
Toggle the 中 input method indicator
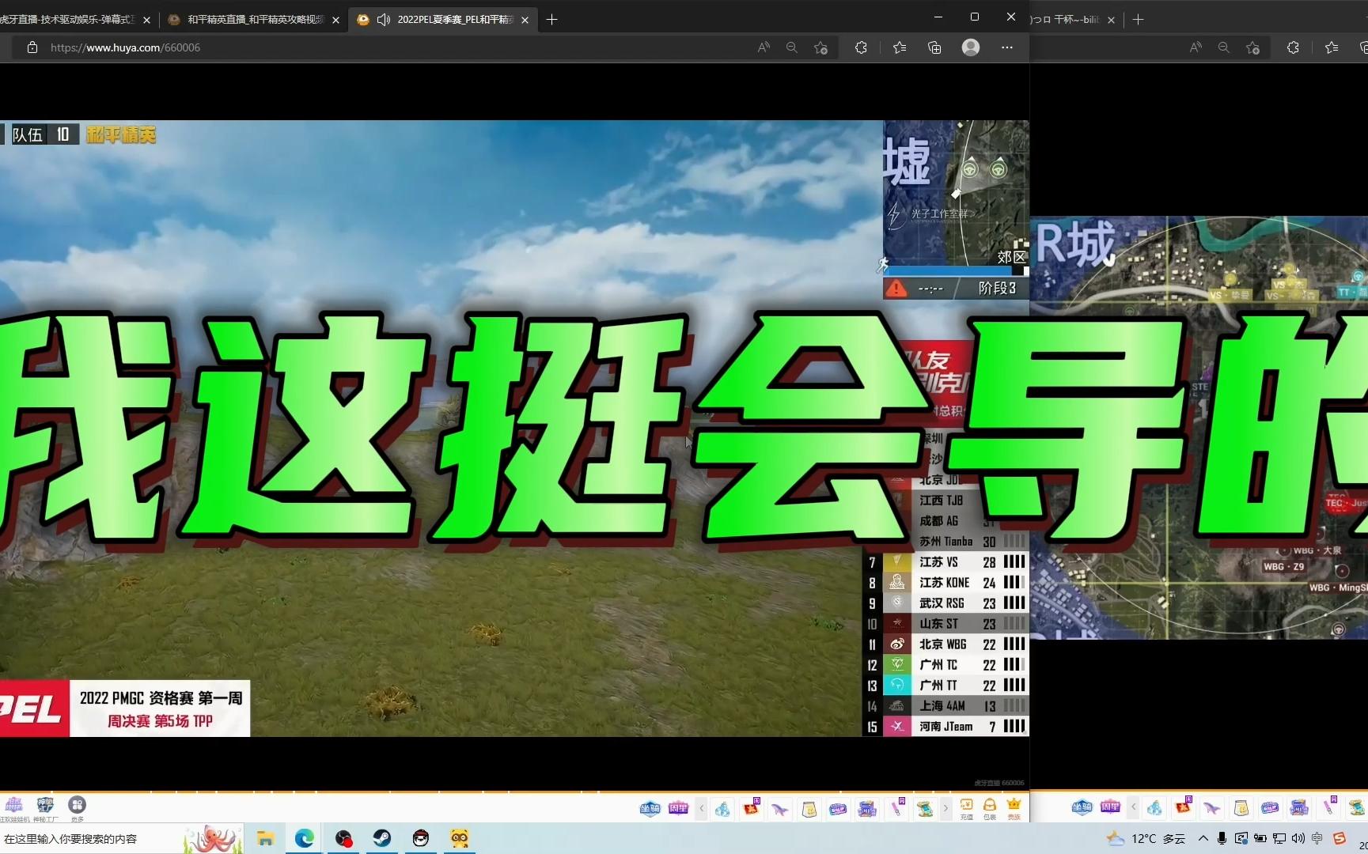pyautogui.click(x=1317, y=839)
